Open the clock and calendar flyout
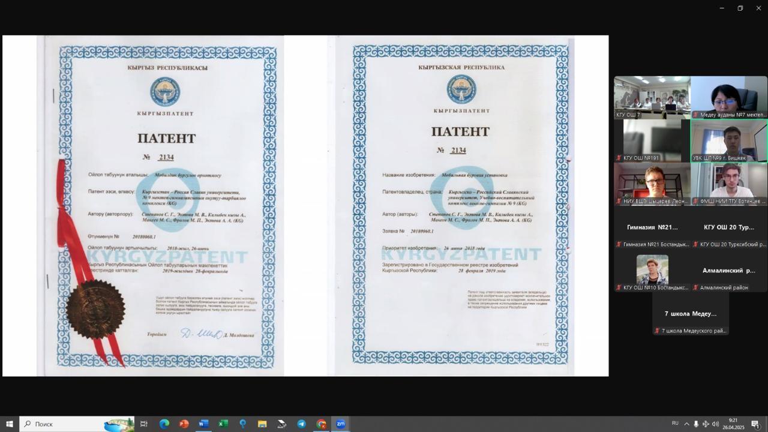The height and width of the screenshot is (432, 768). 733,424
